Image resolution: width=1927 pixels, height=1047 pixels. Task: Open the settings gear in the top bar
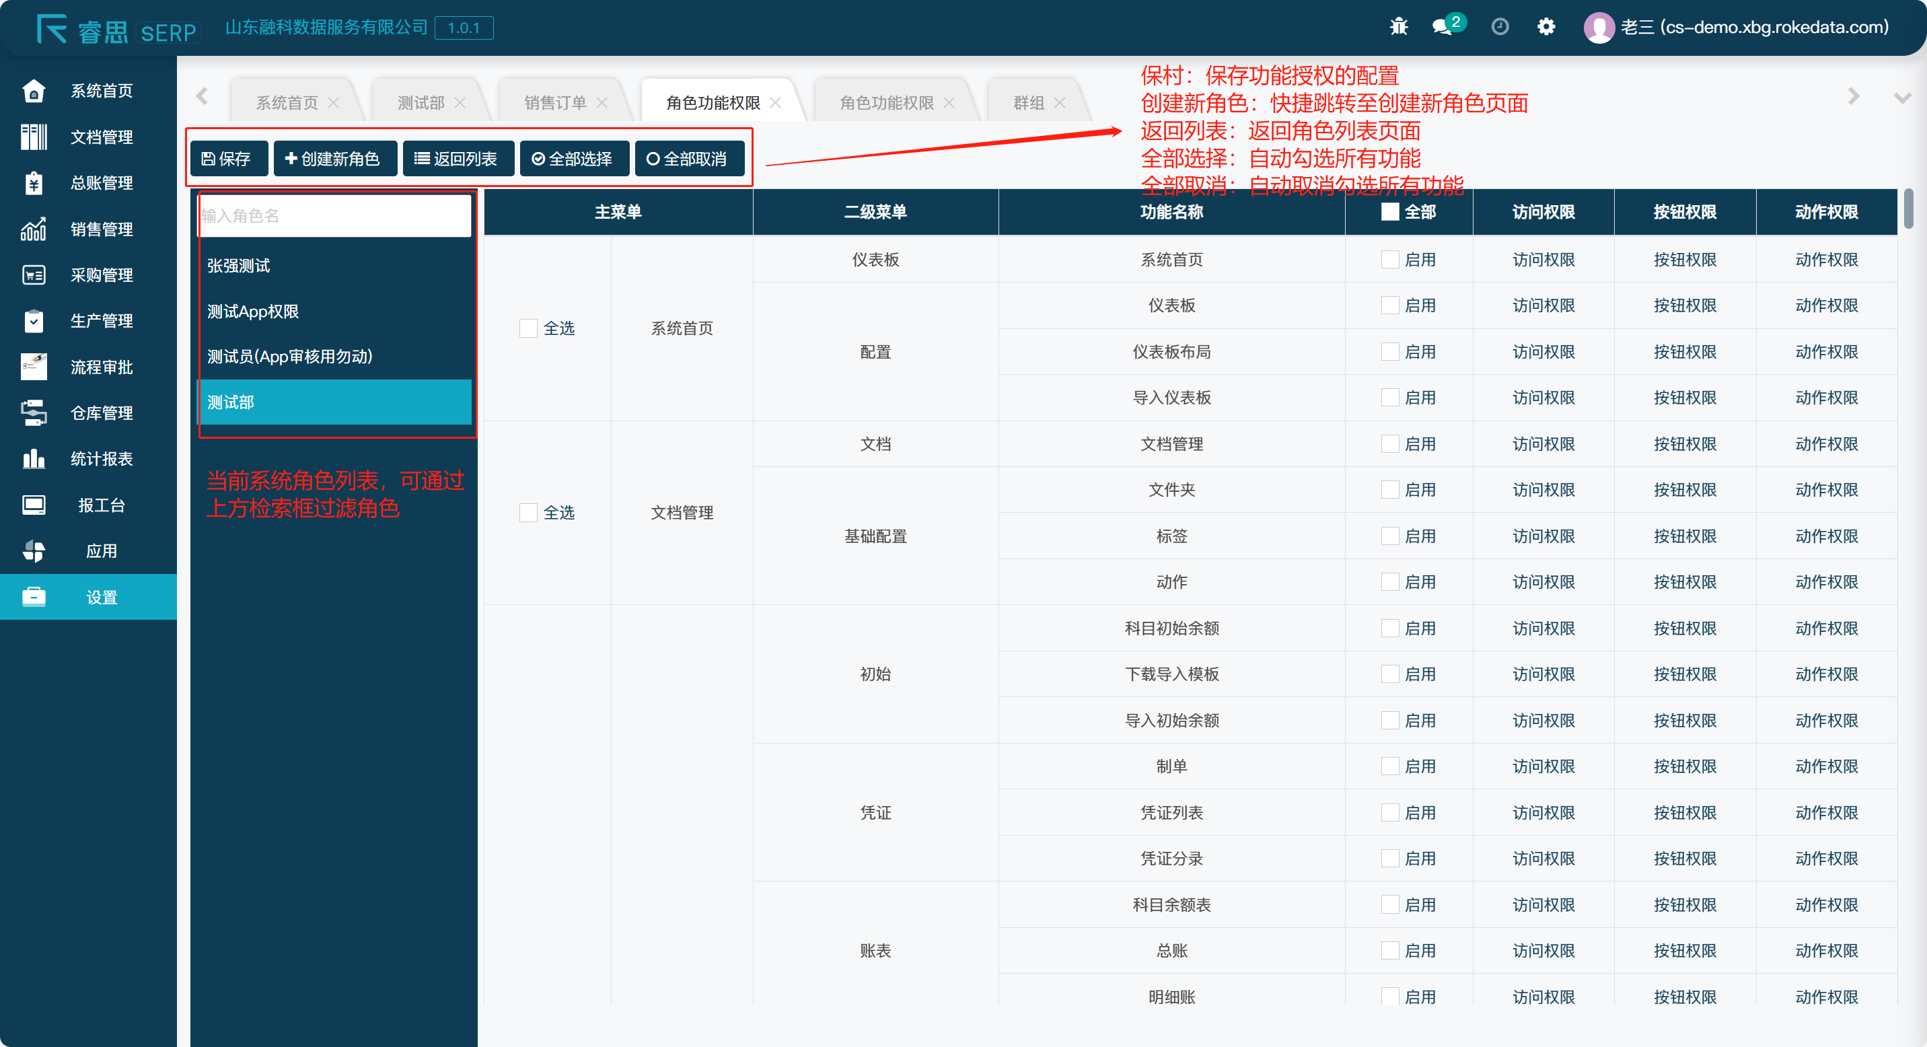coord(1546,27)
